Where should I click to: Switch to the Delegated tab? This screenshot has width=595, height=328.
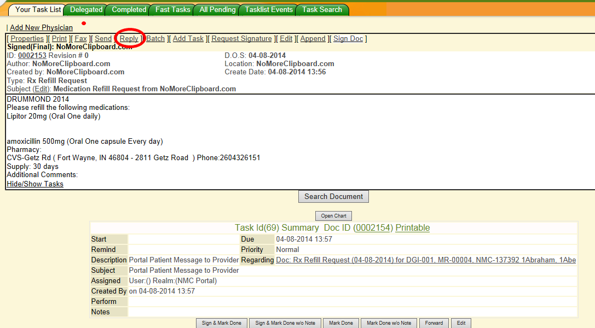[86, 10]
